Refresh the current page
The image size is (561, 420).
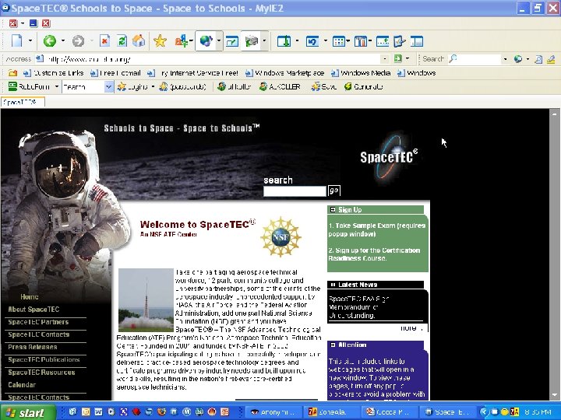pyautogui.click(x=122, y=41)
